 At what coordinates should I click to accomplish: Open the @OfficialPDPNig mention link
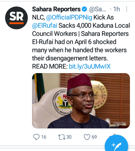coord(69,17)
